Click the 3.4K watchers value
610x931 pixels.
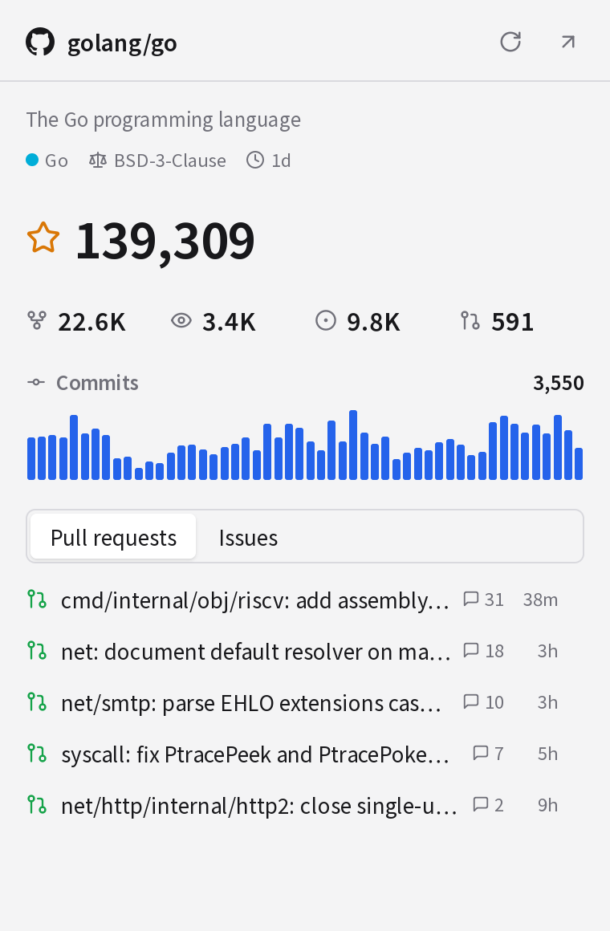[x=229, y=322]
